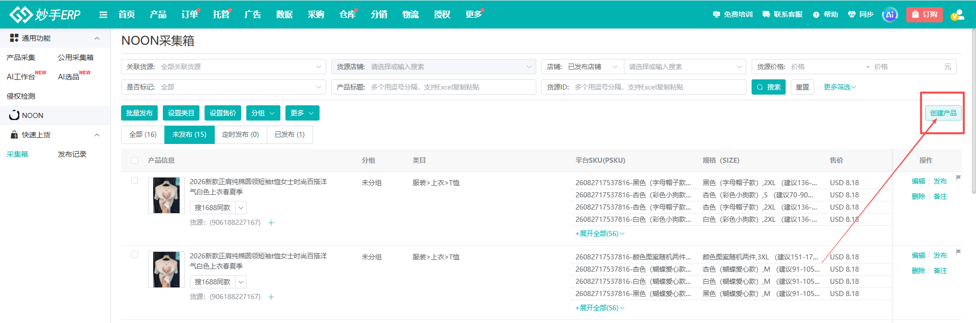Open the user avatar icon

(957, 15)
